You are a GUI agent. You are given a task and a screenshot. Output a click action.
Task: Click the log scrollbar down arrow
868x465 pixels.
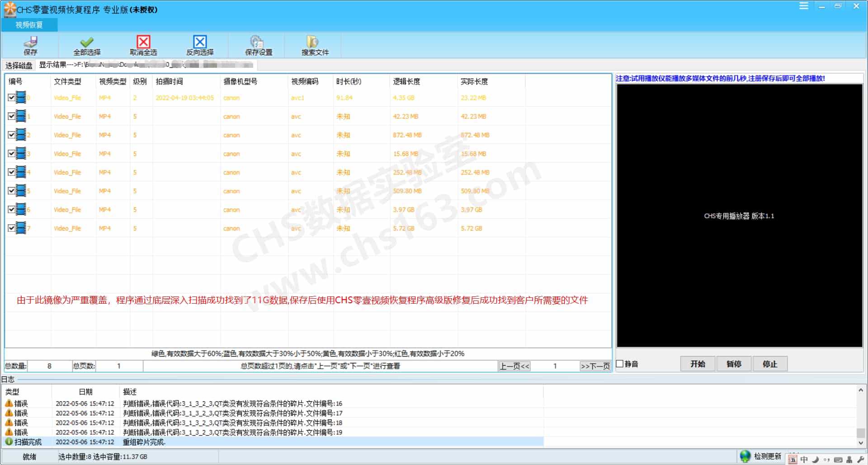pyautogui.click(x=861, y=443)
